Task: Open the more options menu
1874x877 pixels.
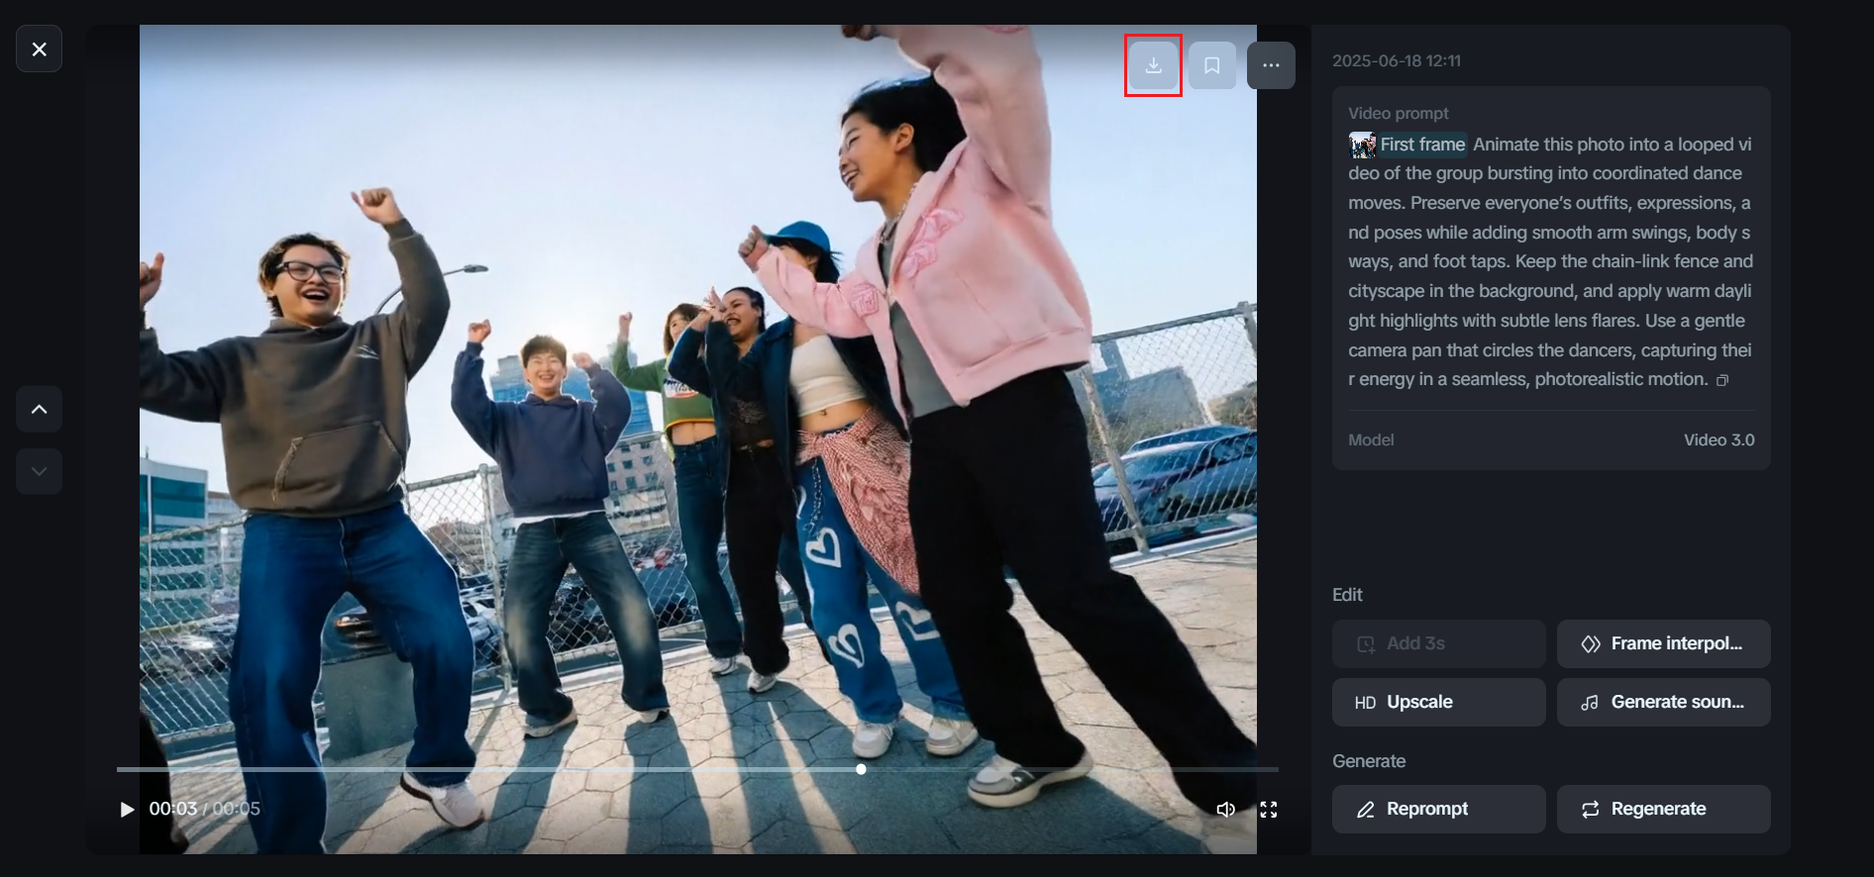Action: point(1271,65)
